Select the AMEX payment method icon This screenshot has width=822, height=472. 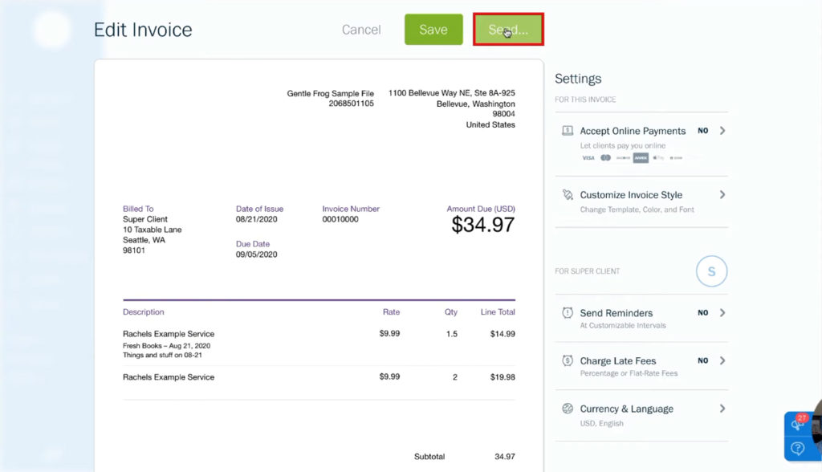click(641, 158)
